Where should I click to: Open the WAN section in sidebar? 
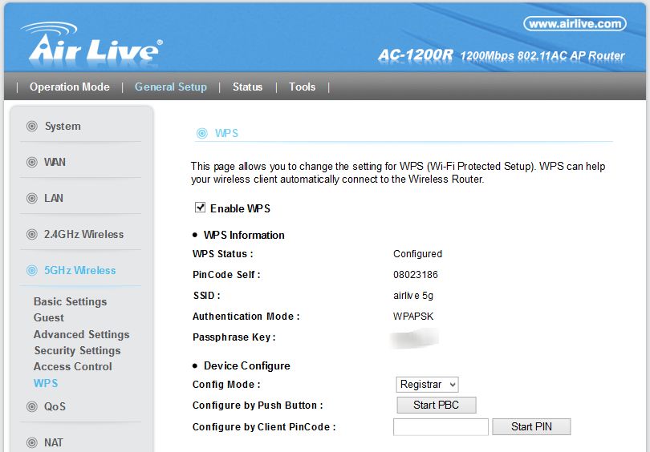(55, 162)
